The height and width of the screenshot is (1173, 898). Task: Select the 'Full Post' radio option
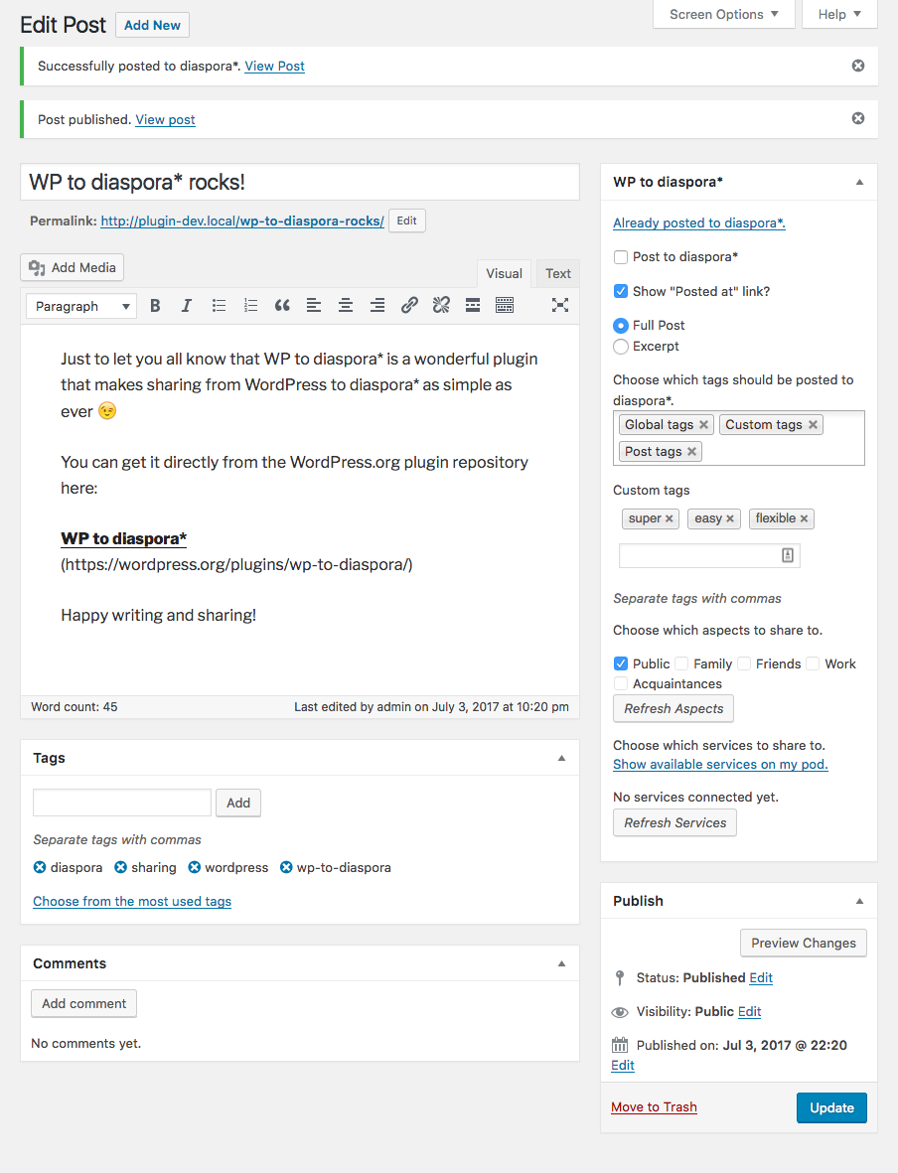point(621,326)
